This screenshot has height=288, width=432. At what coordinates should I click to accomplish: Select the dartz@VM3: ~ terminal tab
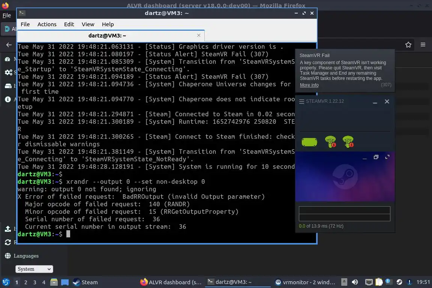[x=111, y=36]
